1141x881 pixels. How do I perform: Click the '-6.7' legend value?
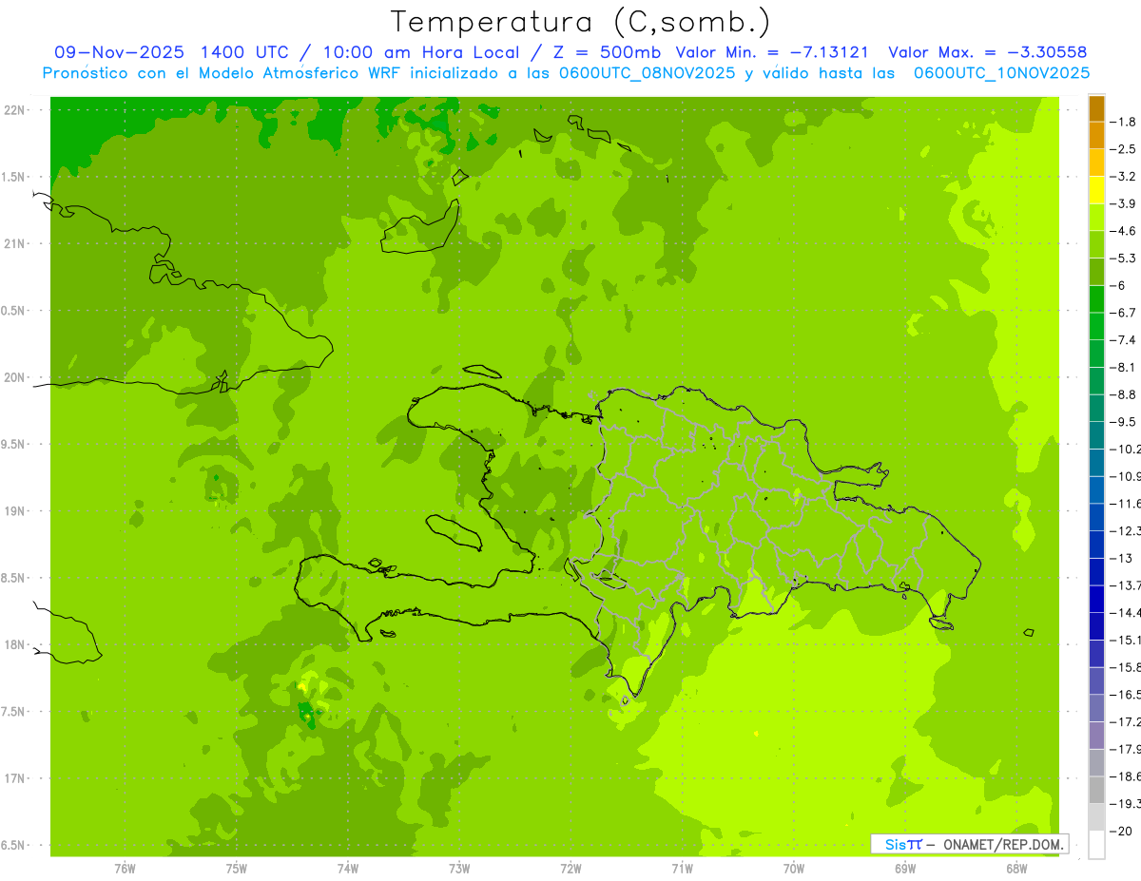tap(1124, 313)
